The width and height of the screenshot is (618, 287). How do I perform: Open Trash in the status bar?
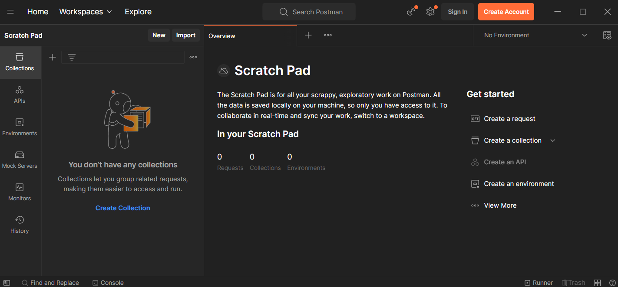tap(573, 283)
